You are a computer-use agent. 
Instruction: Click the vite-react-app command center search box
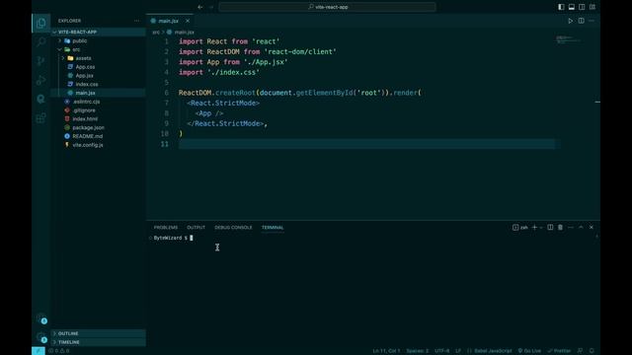coord(327,7)
